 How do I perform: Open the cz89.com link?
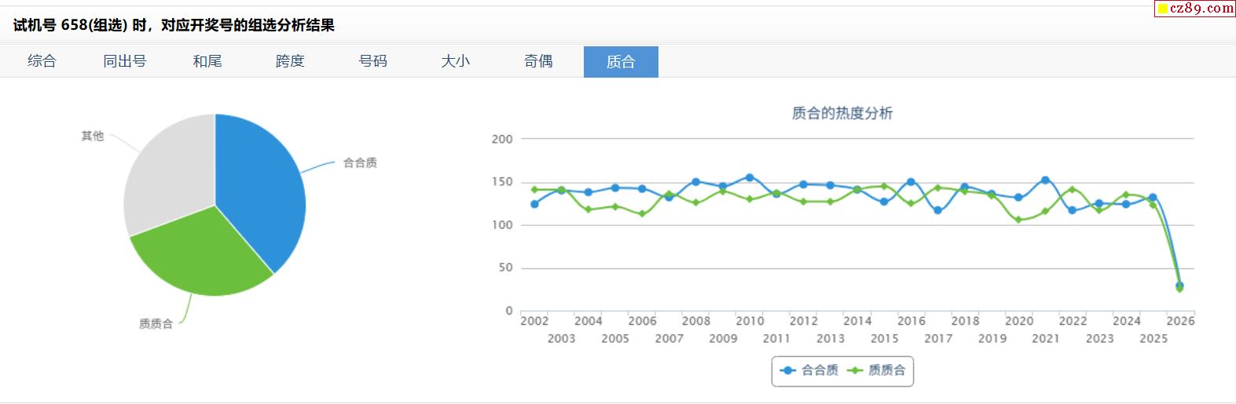pyautogui.click(x=1195, y=9)
